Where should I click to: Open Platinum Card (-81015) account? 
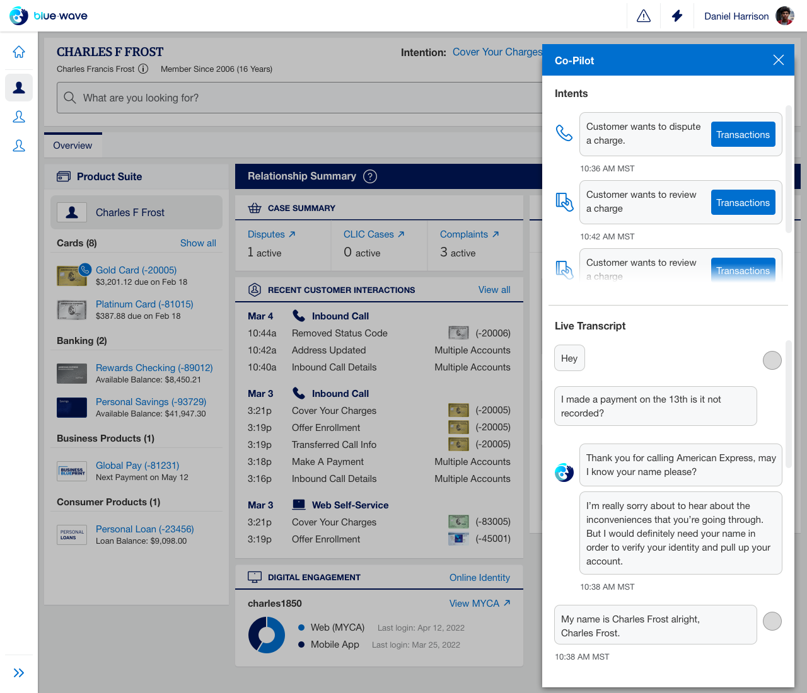[x=144, y=304]
